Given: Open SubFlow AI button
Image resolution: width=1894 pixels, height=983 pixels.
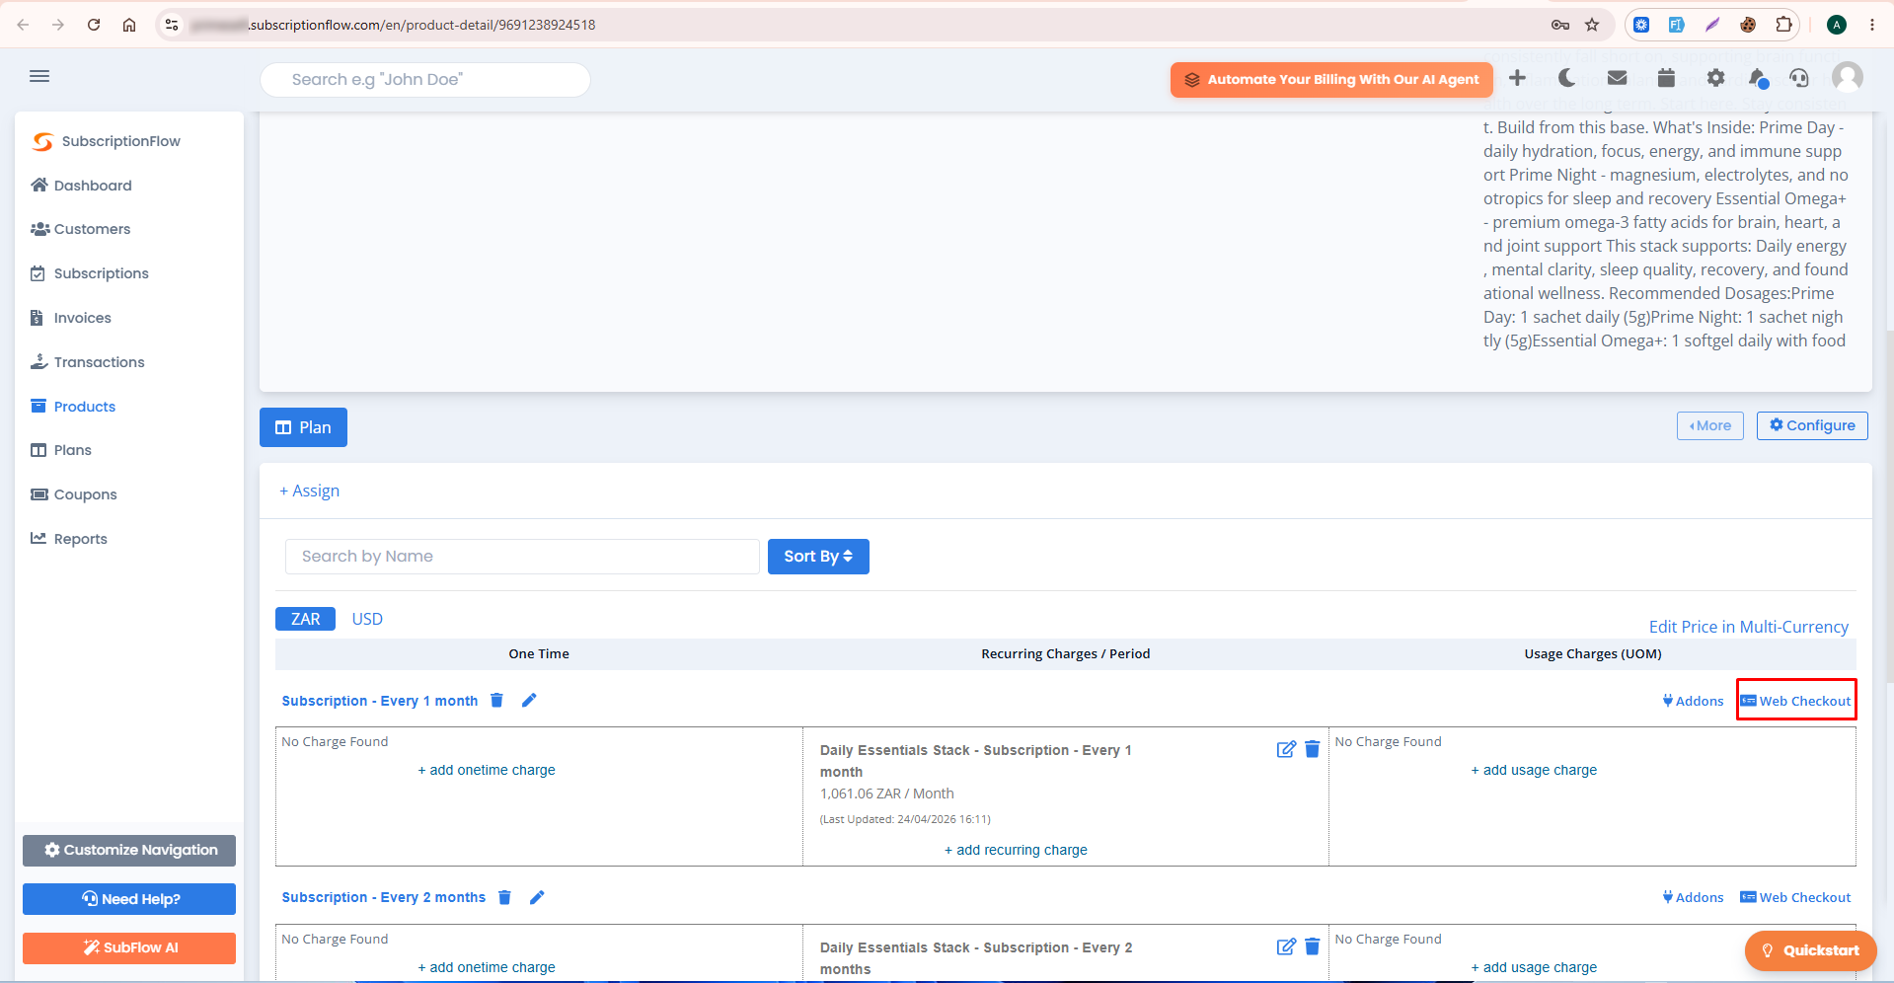Looking at the screenshot, I should (x=129, y=947).
